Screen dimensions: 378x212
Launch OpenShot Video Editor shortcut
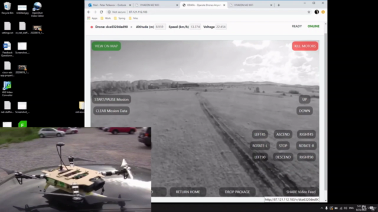click(x=37, y=9)
